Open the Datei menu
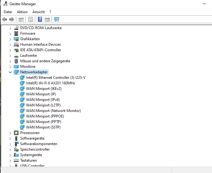The image size is (212, 173). pos(8,12)
